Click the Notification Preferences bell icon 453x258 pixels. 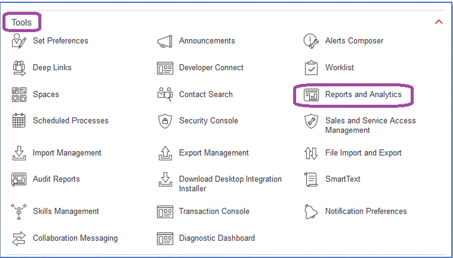pos(311,211)
